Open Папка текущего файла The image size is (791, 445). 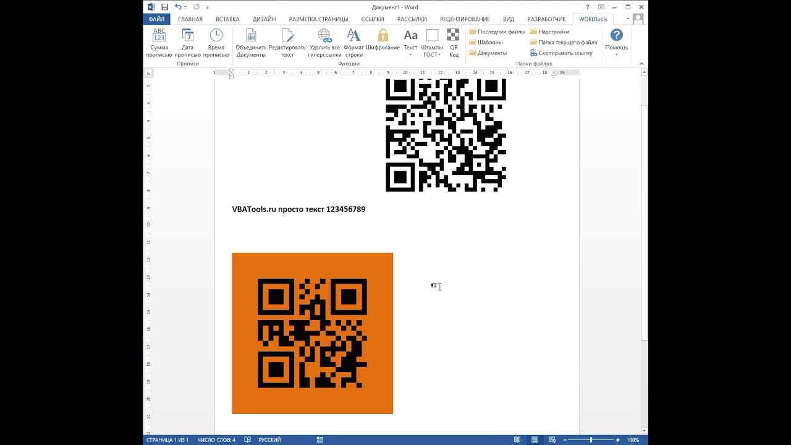tap(563, 42)
